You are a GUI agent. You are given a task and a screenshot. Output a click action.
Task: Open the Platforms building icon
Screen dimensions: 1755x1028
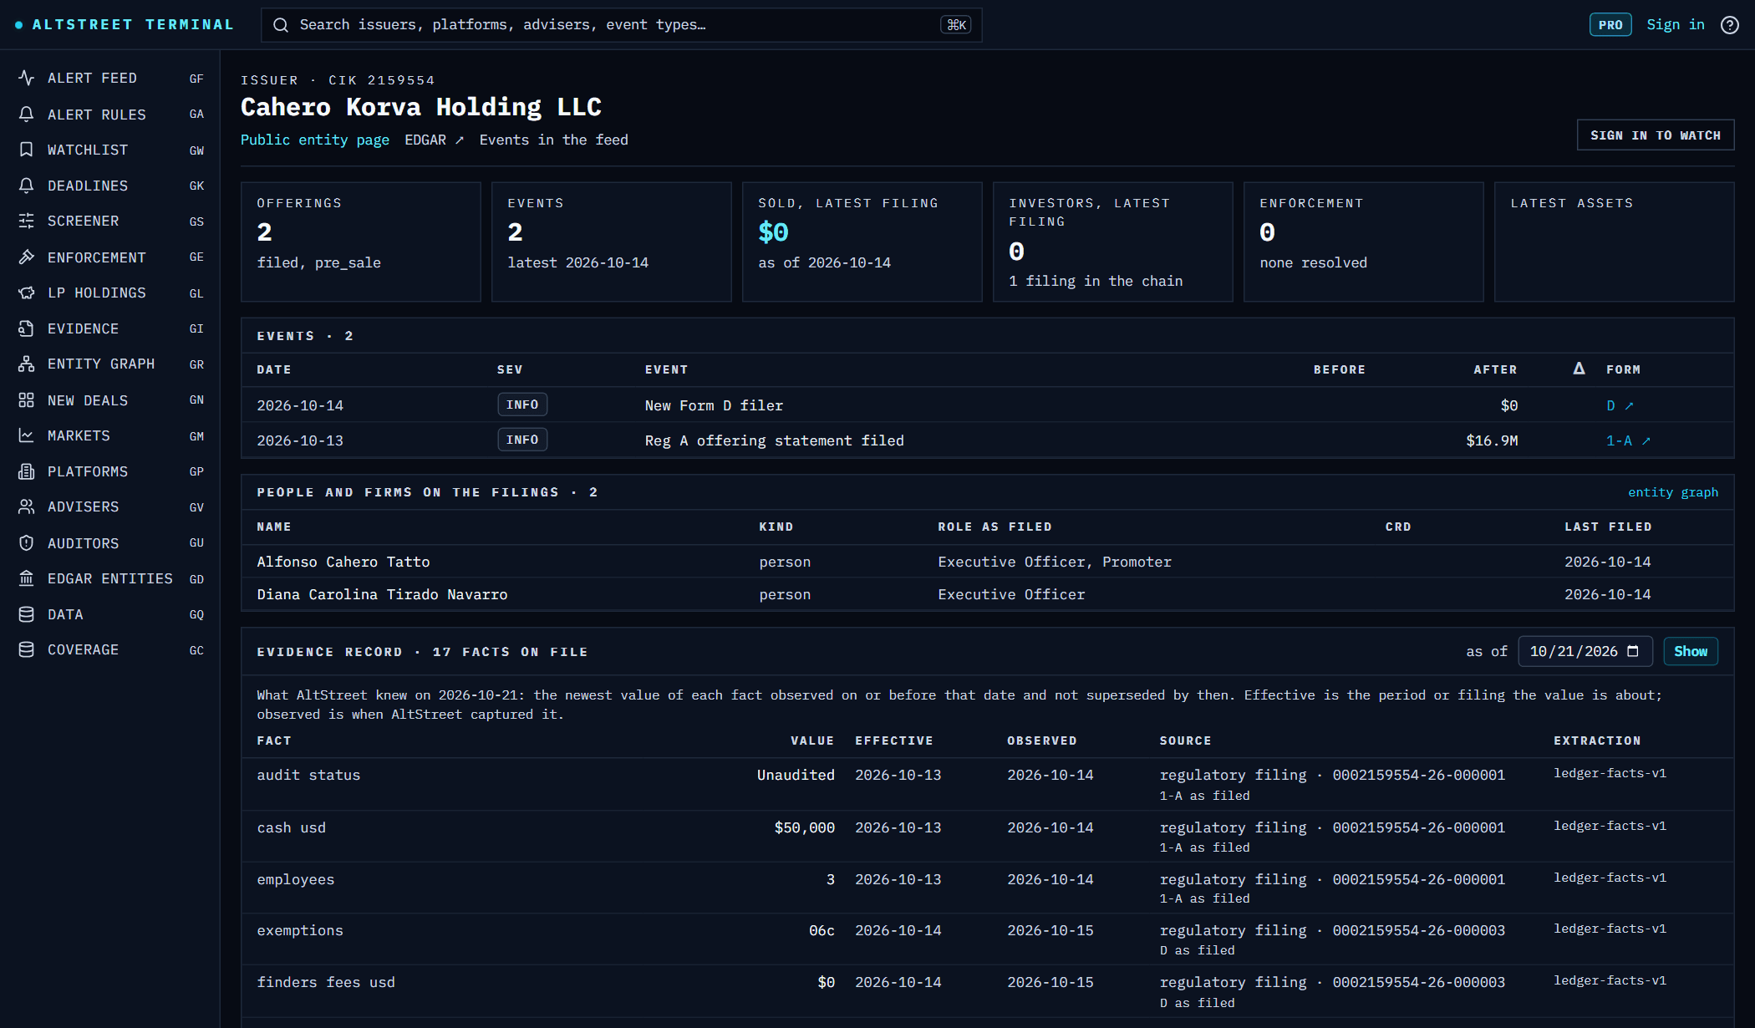[x=27, y=471]
